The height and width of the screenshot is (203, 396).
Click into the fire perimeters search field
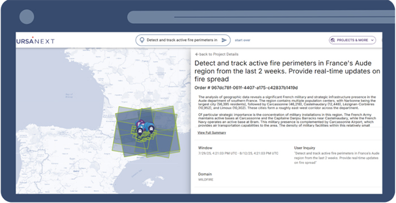coord(182,40)
